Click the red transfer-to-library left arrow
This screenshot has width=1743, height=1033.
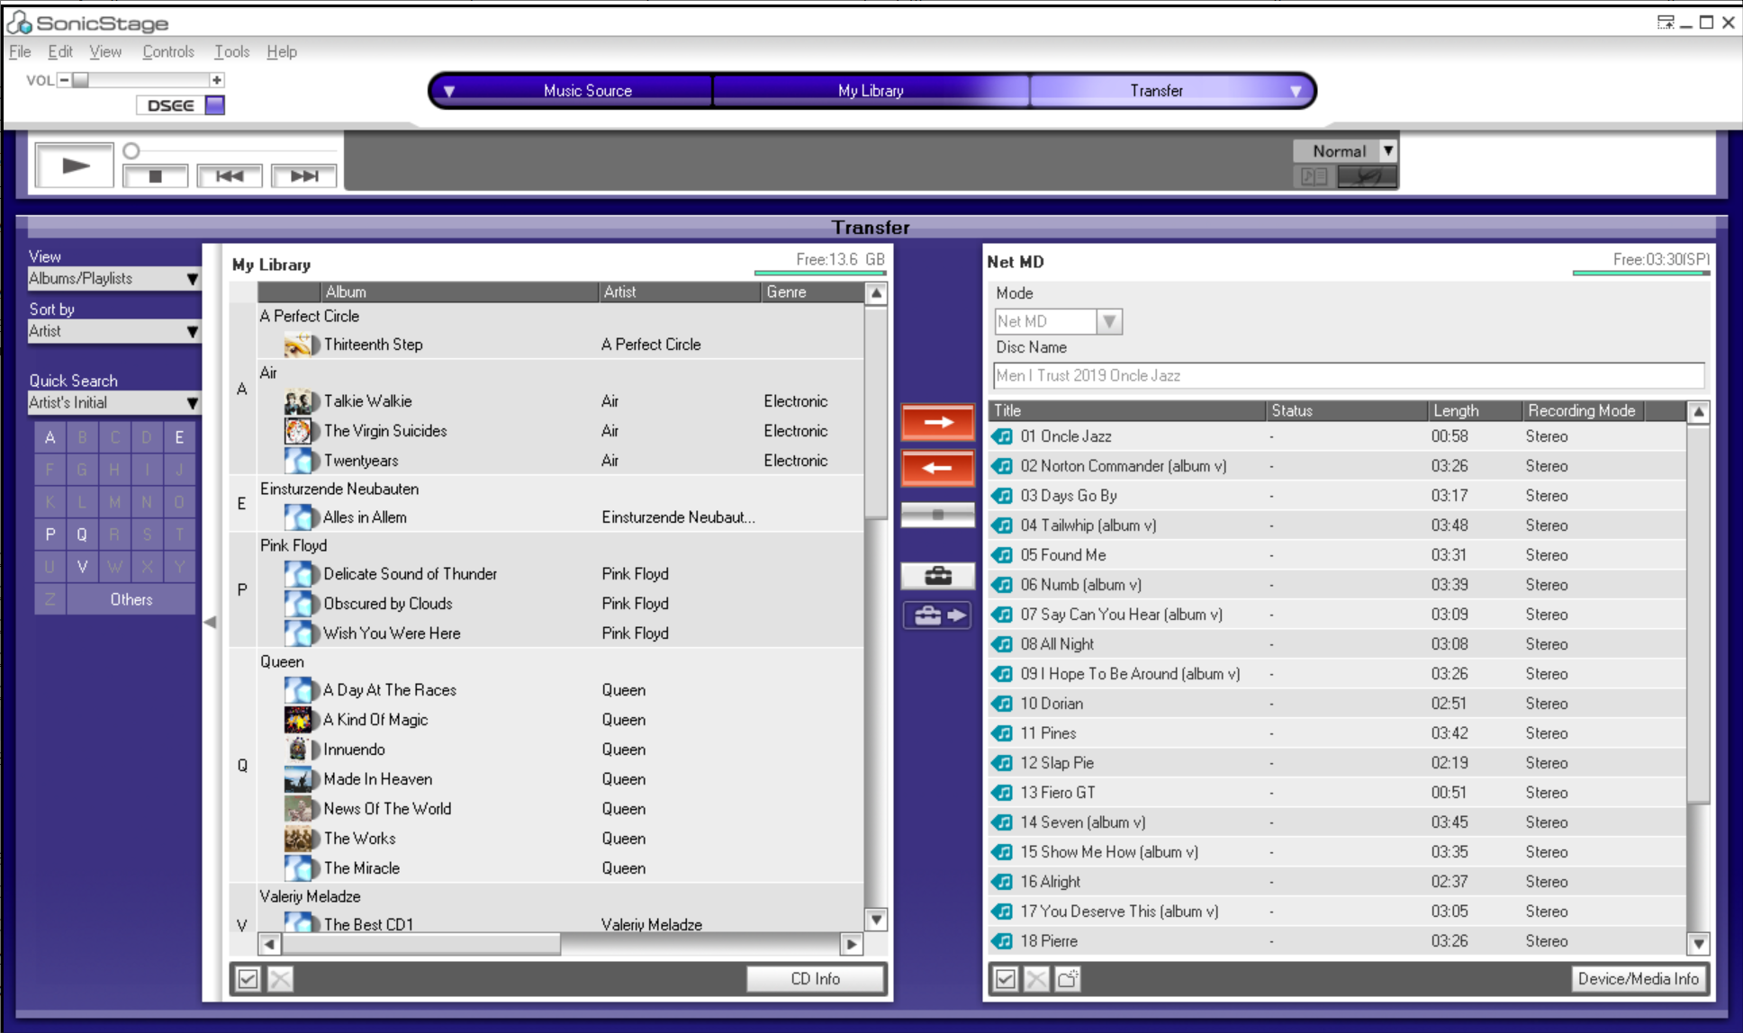pos(937,468)
